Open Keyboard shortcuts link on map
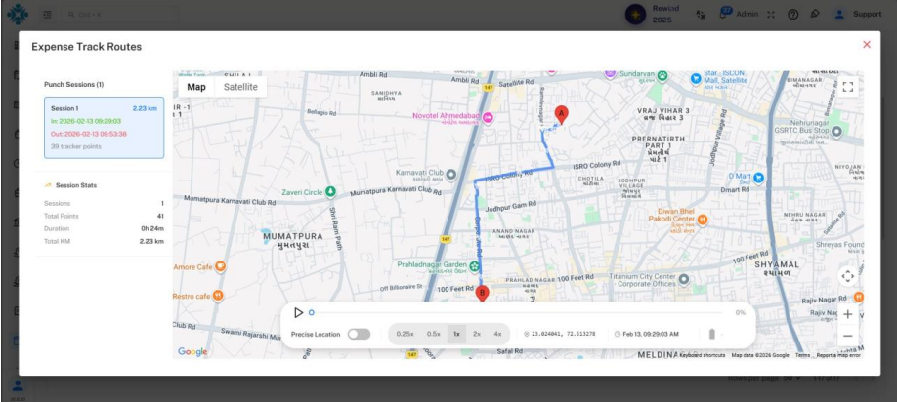Image resolution: width=897 pixels, height=402 pixels. pyautogui.click(x=702, y=355)
